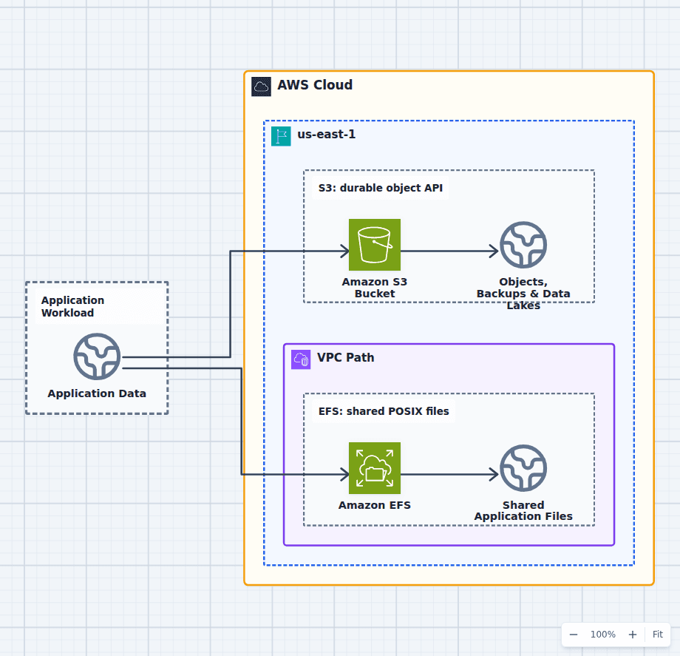Viewport: 680px width, 656px height.
Task: Click the 100% zoom level readout
Action: point(603,635)
